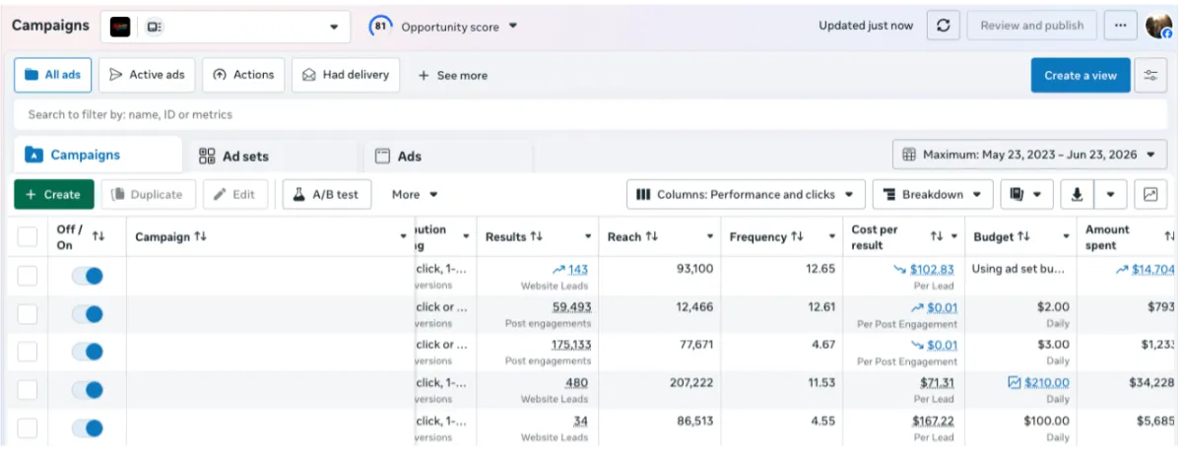
Task: Toggle the $210.00 budget campaign switch
Action: 88,390
